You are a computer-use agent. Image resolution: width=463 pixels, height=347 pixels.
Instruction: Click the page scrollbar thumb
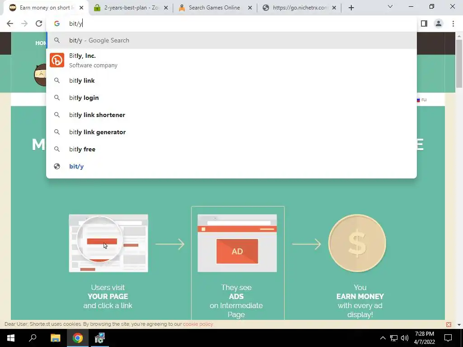[x=459, y=63]
